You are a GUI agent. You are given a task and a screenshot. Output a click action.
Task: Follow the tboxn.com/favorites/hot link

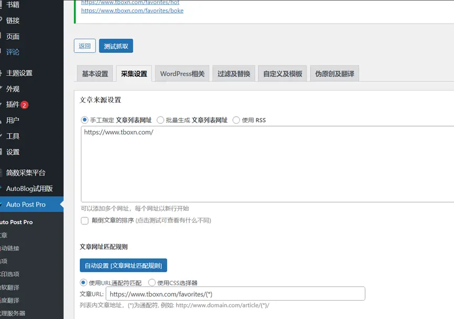(x=130, y=2)
